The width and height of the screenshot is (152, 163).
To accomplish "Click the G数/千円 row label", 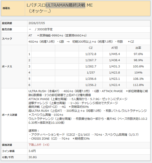I will (x=8, y=157).
